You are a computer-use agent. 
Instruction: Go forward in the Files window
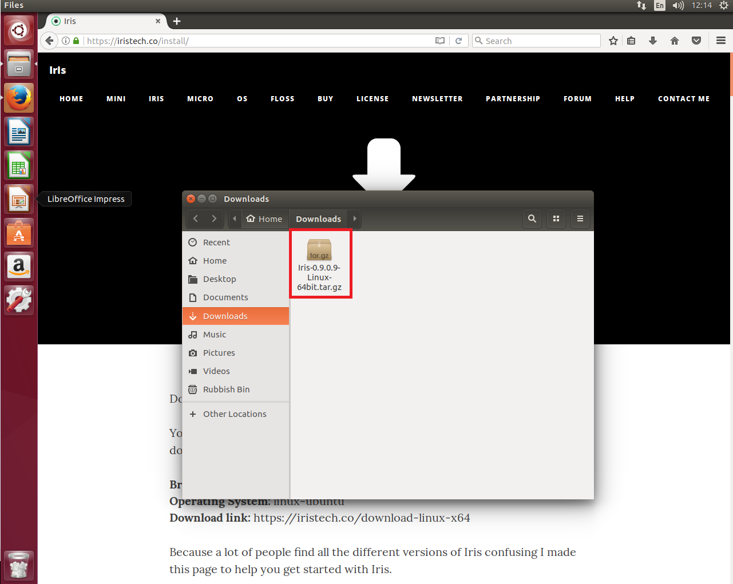click(214, 218)
